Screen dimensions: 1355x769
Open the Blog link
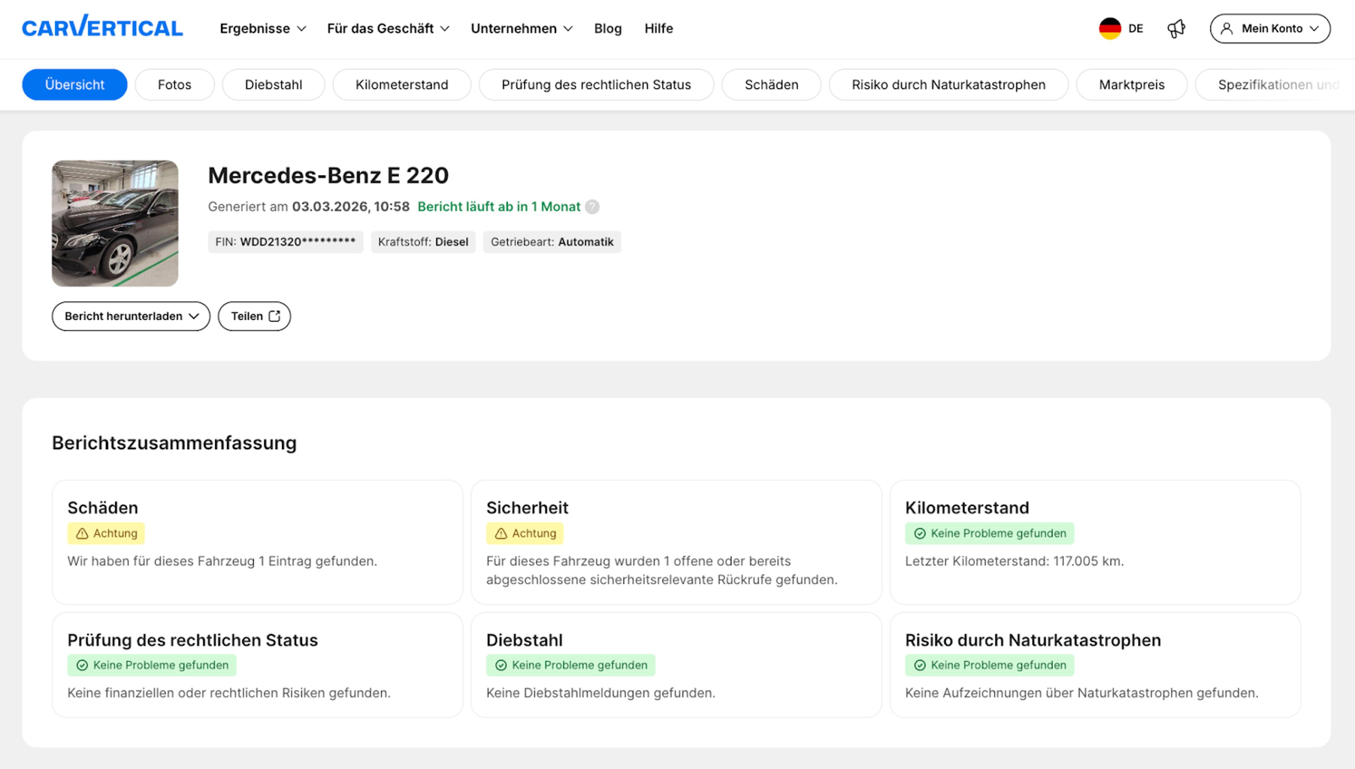pyautogui.click(x=607, y=29)
